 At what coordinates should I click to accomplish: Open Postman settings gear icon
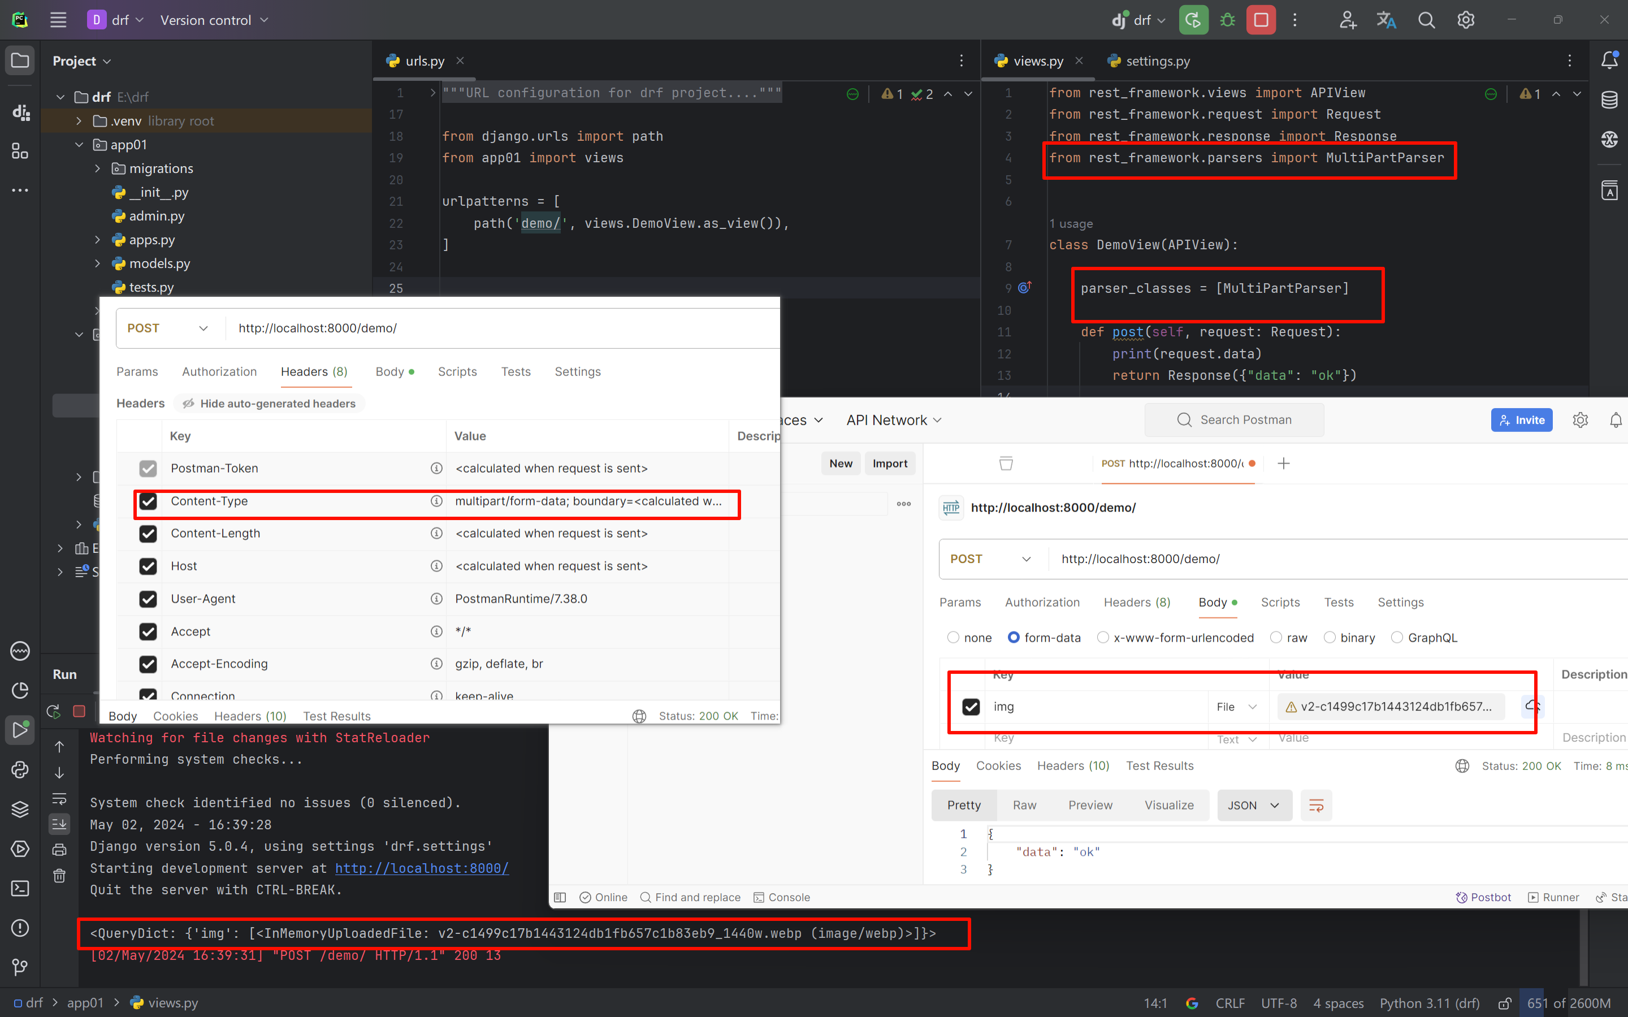pos(1579,421)
